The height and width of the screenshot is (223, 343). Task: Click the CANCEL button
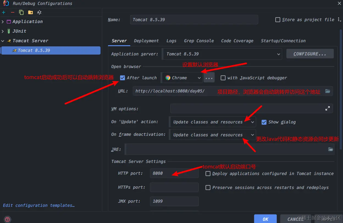296,219
